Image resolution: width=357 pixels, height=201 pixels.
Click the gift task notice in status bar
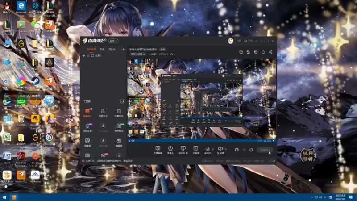point(107,161)
